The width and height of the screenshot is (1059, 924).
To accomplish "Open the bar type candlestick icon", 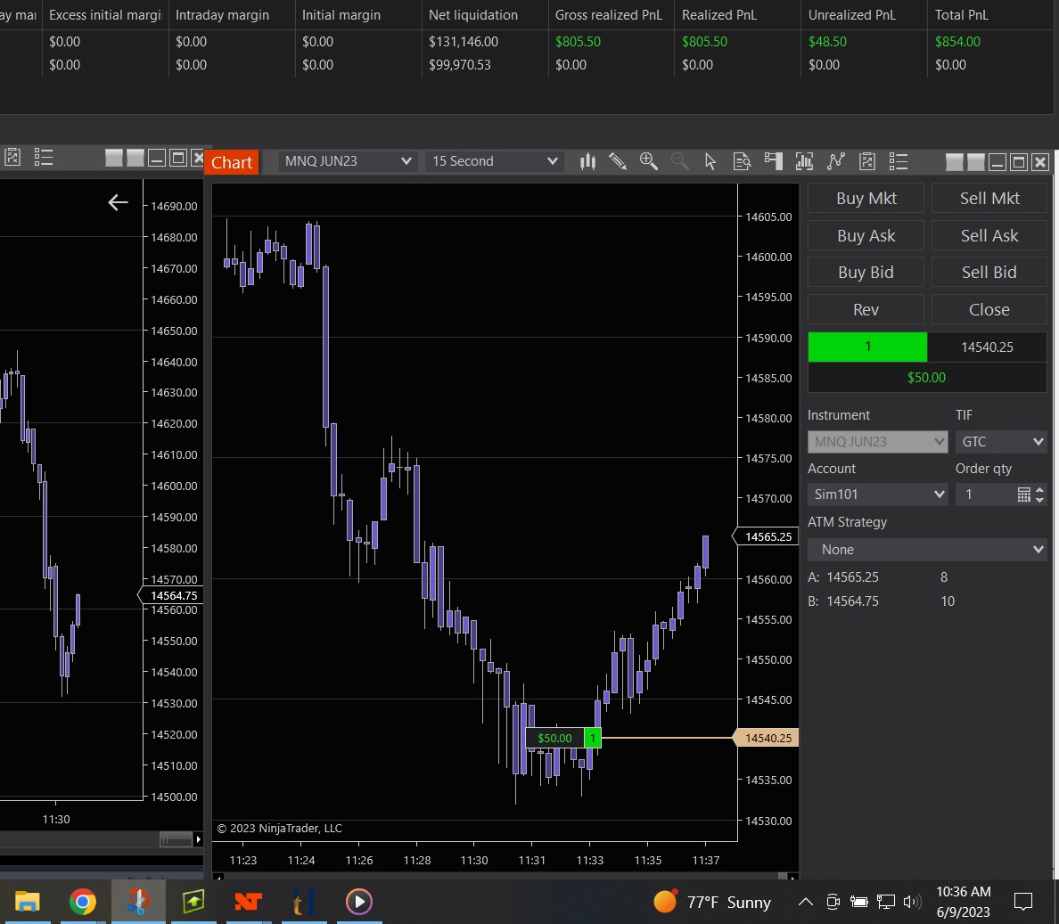I will (587, 161).
